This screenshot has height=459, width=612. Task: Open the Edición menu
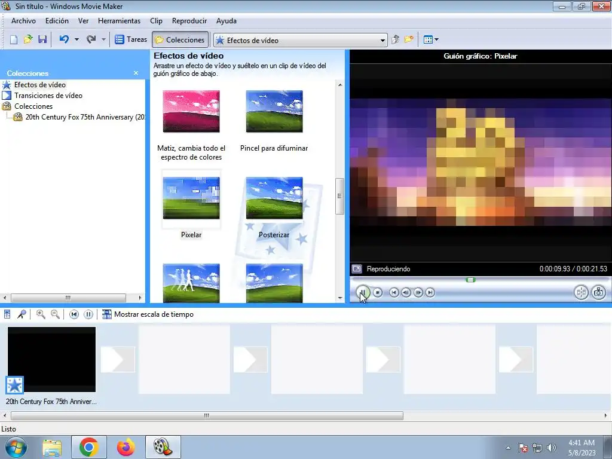[x=57, y=21]
